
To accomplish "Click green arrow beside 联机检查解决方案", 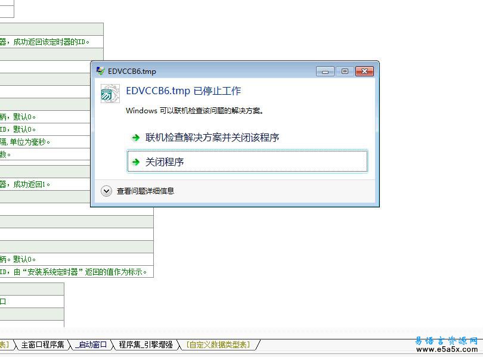I will coord(135,138).
